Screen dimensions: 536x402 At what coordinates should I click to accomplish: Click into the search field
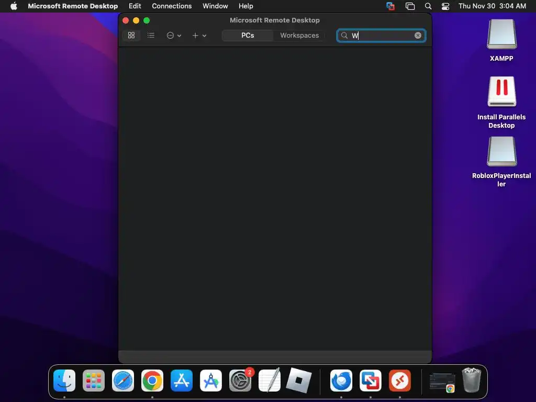point(381,36)
